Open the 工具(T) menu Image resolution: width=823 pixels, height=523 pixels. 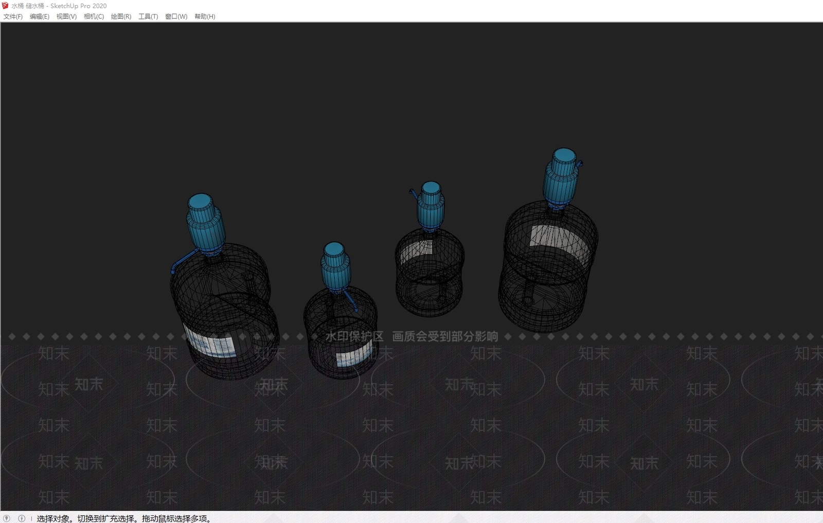point(148,16)
